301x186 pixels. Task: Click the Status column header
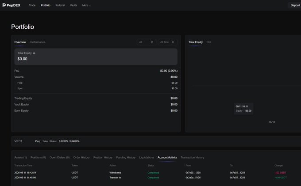click(150, 166)
